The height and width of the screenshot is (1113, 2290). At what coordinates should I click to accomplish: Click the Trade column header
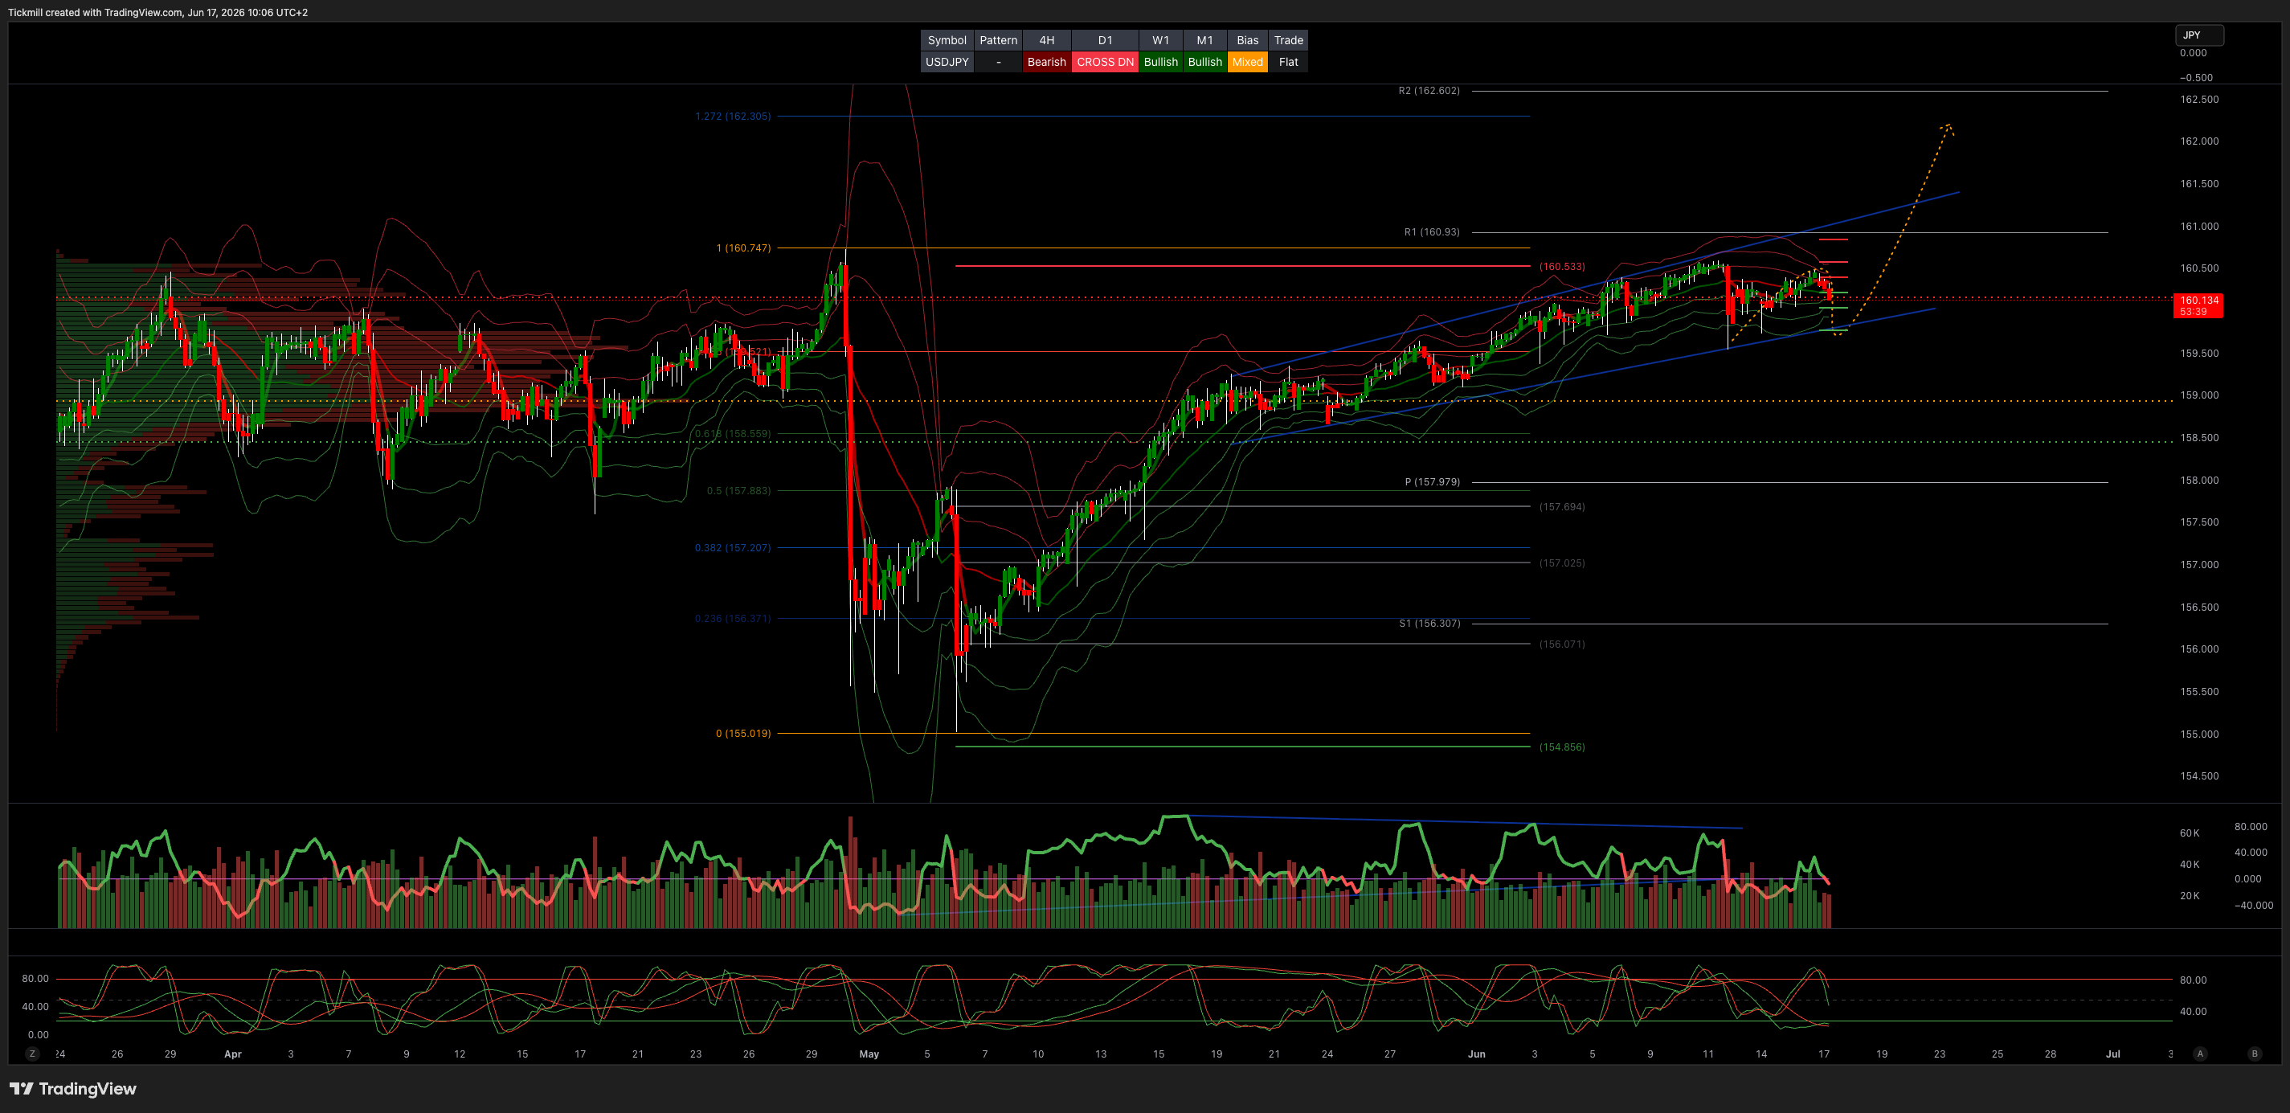pyautogui.click(x=1288, y=40)
